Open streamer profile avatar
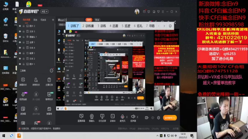This screenshot has height=139, width=248. point(137,11)
